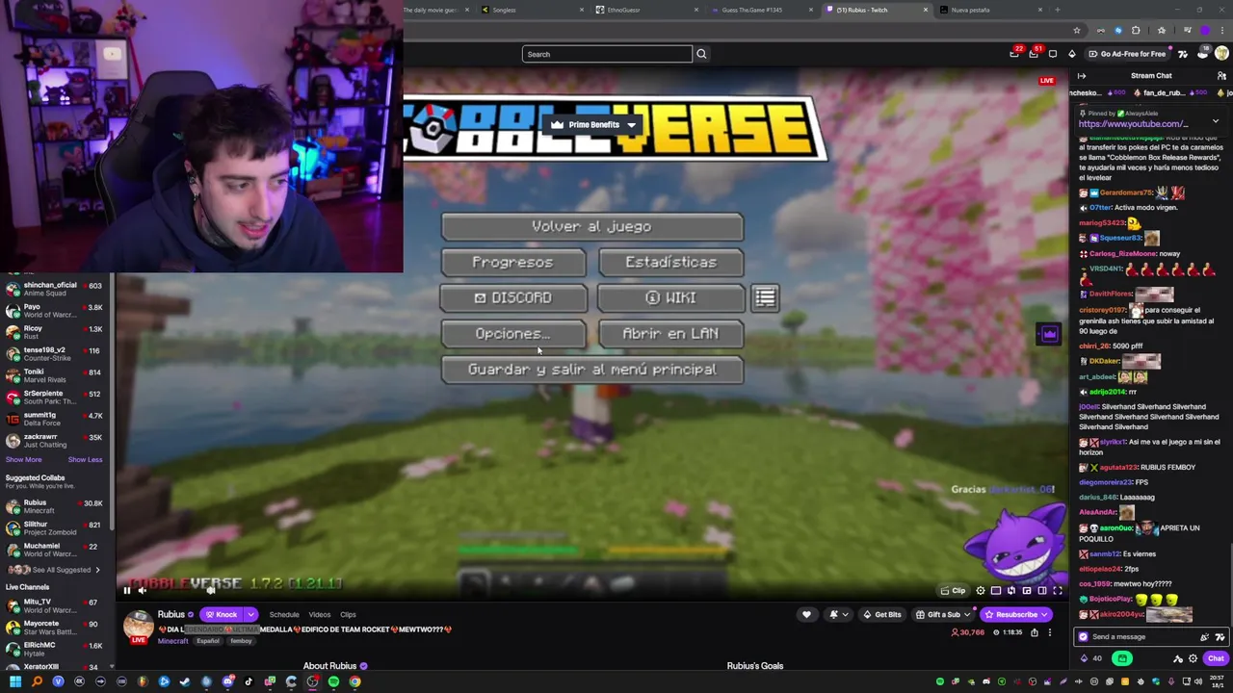Click the Español tag
Viewport: 1233px width, 693px height.
pos(208,641)
